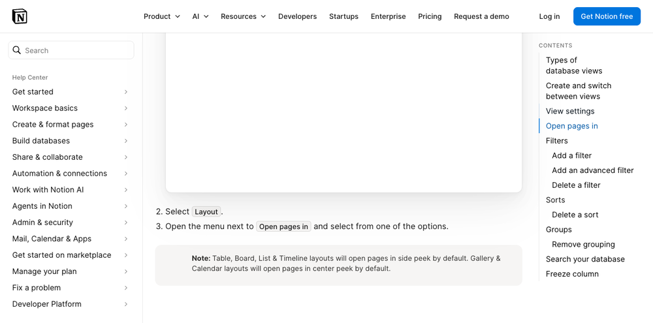Expand Work with Notion AI chevron
The image size is (653, 323).
(126, 190)
